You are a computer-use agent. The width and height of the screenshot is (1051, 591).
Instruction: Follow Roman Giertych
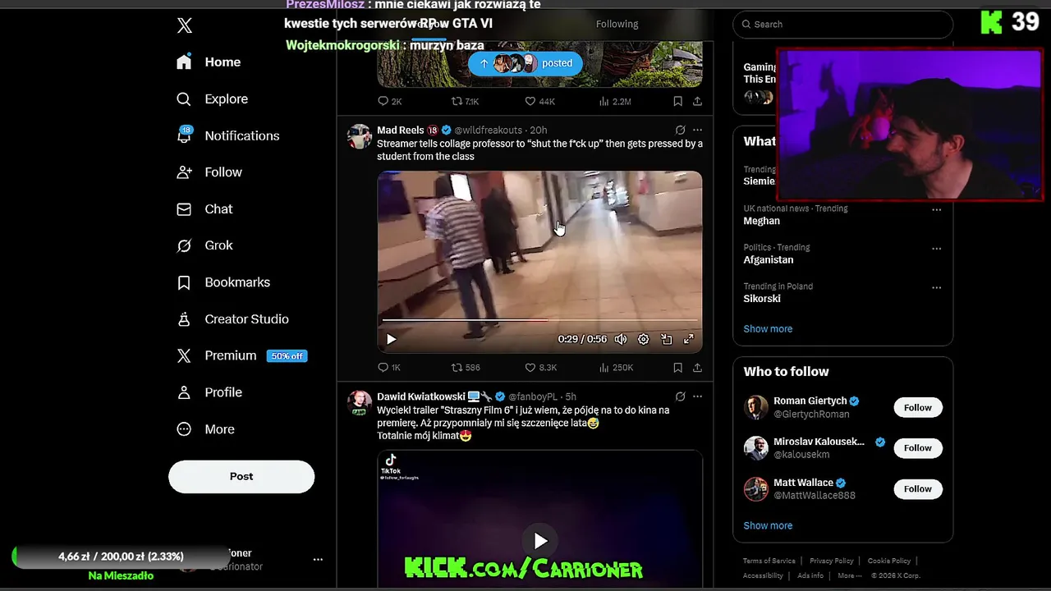(x=918, y=408)
